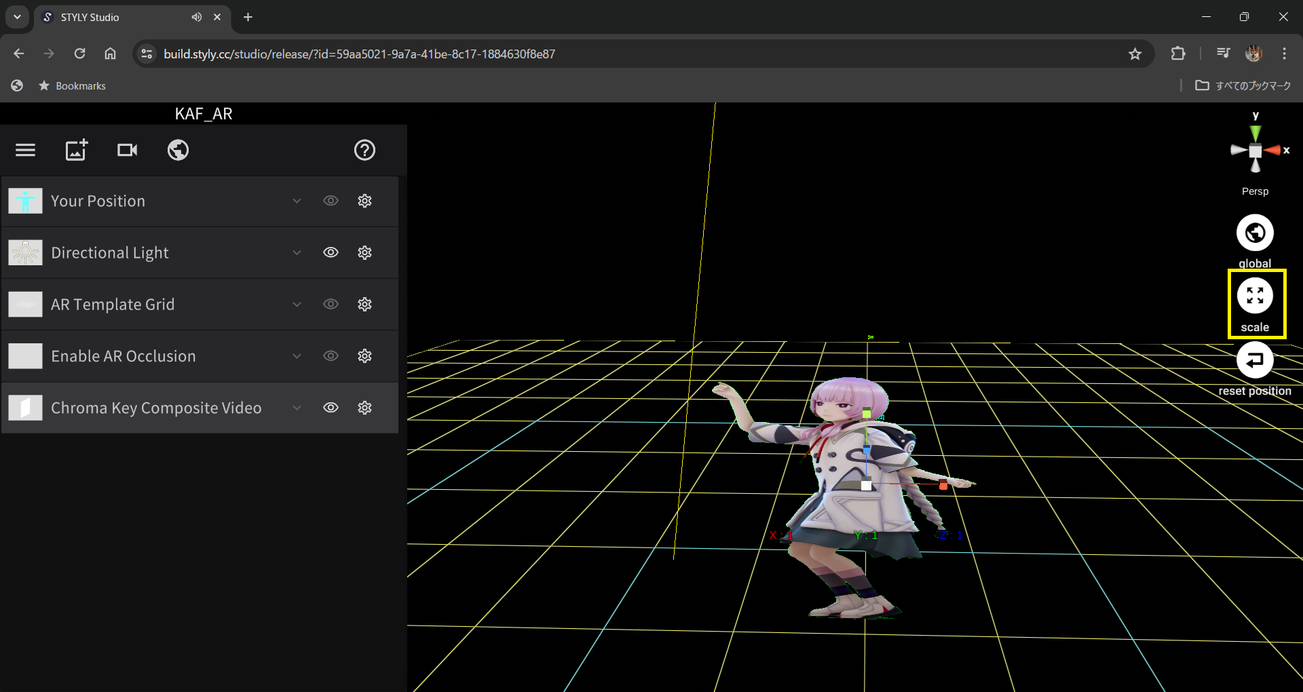Image resolution: width=1303 pixels, height=692 pixels.
Task: Click the blue Z scale handle on character
Action: pyautogui.click(x=866, y=450)
